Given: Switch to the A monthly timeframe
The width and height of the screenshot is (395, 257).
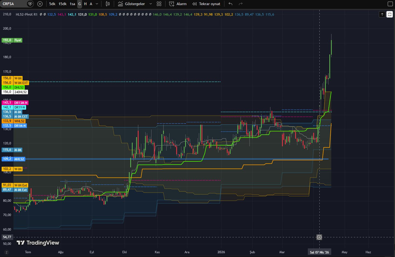Looking at the screenshot, I should 91,4.
